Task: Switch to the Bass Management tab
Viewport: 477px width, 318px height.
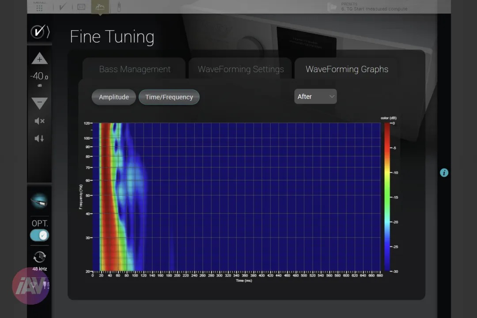Action: pyautogui.click(x=134, y=69)
